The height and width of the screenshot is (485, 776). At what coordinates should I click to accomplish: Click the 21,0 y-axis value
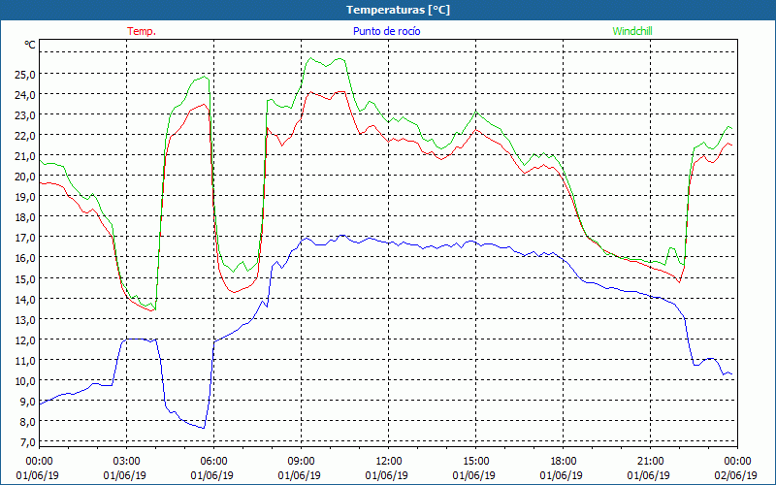click(x=26, y=156)
